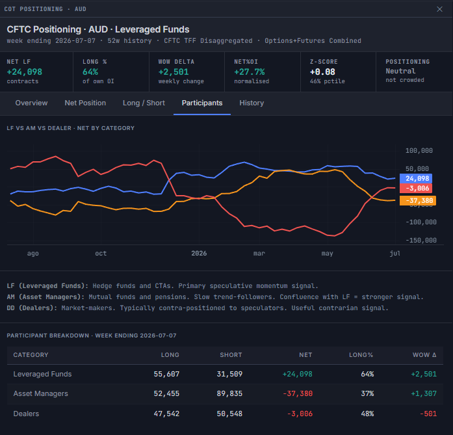The image size is (453, 435).
Task: Click Dealers WoW value -501
Action: [428, 414]
